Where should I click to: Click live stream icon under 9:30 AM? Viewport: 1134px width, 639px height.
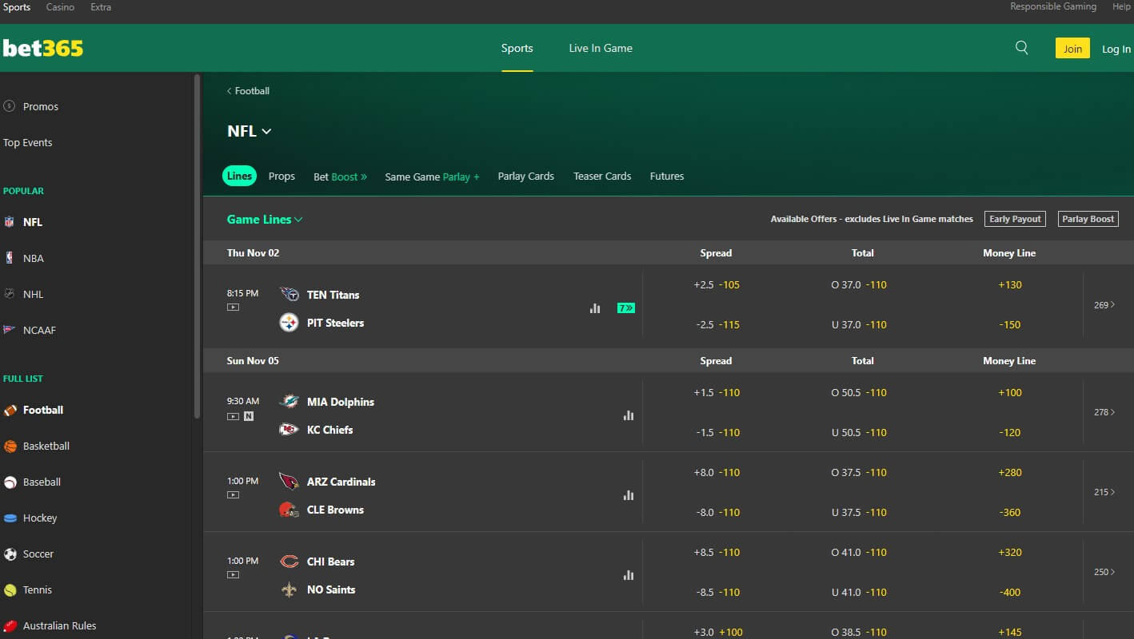coord(233,416)
